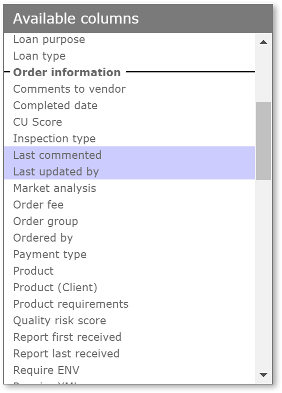The width and height of the screenshot is (282, 393).
Task: Pick the Order fee column
Action: [x=129, y=205]
